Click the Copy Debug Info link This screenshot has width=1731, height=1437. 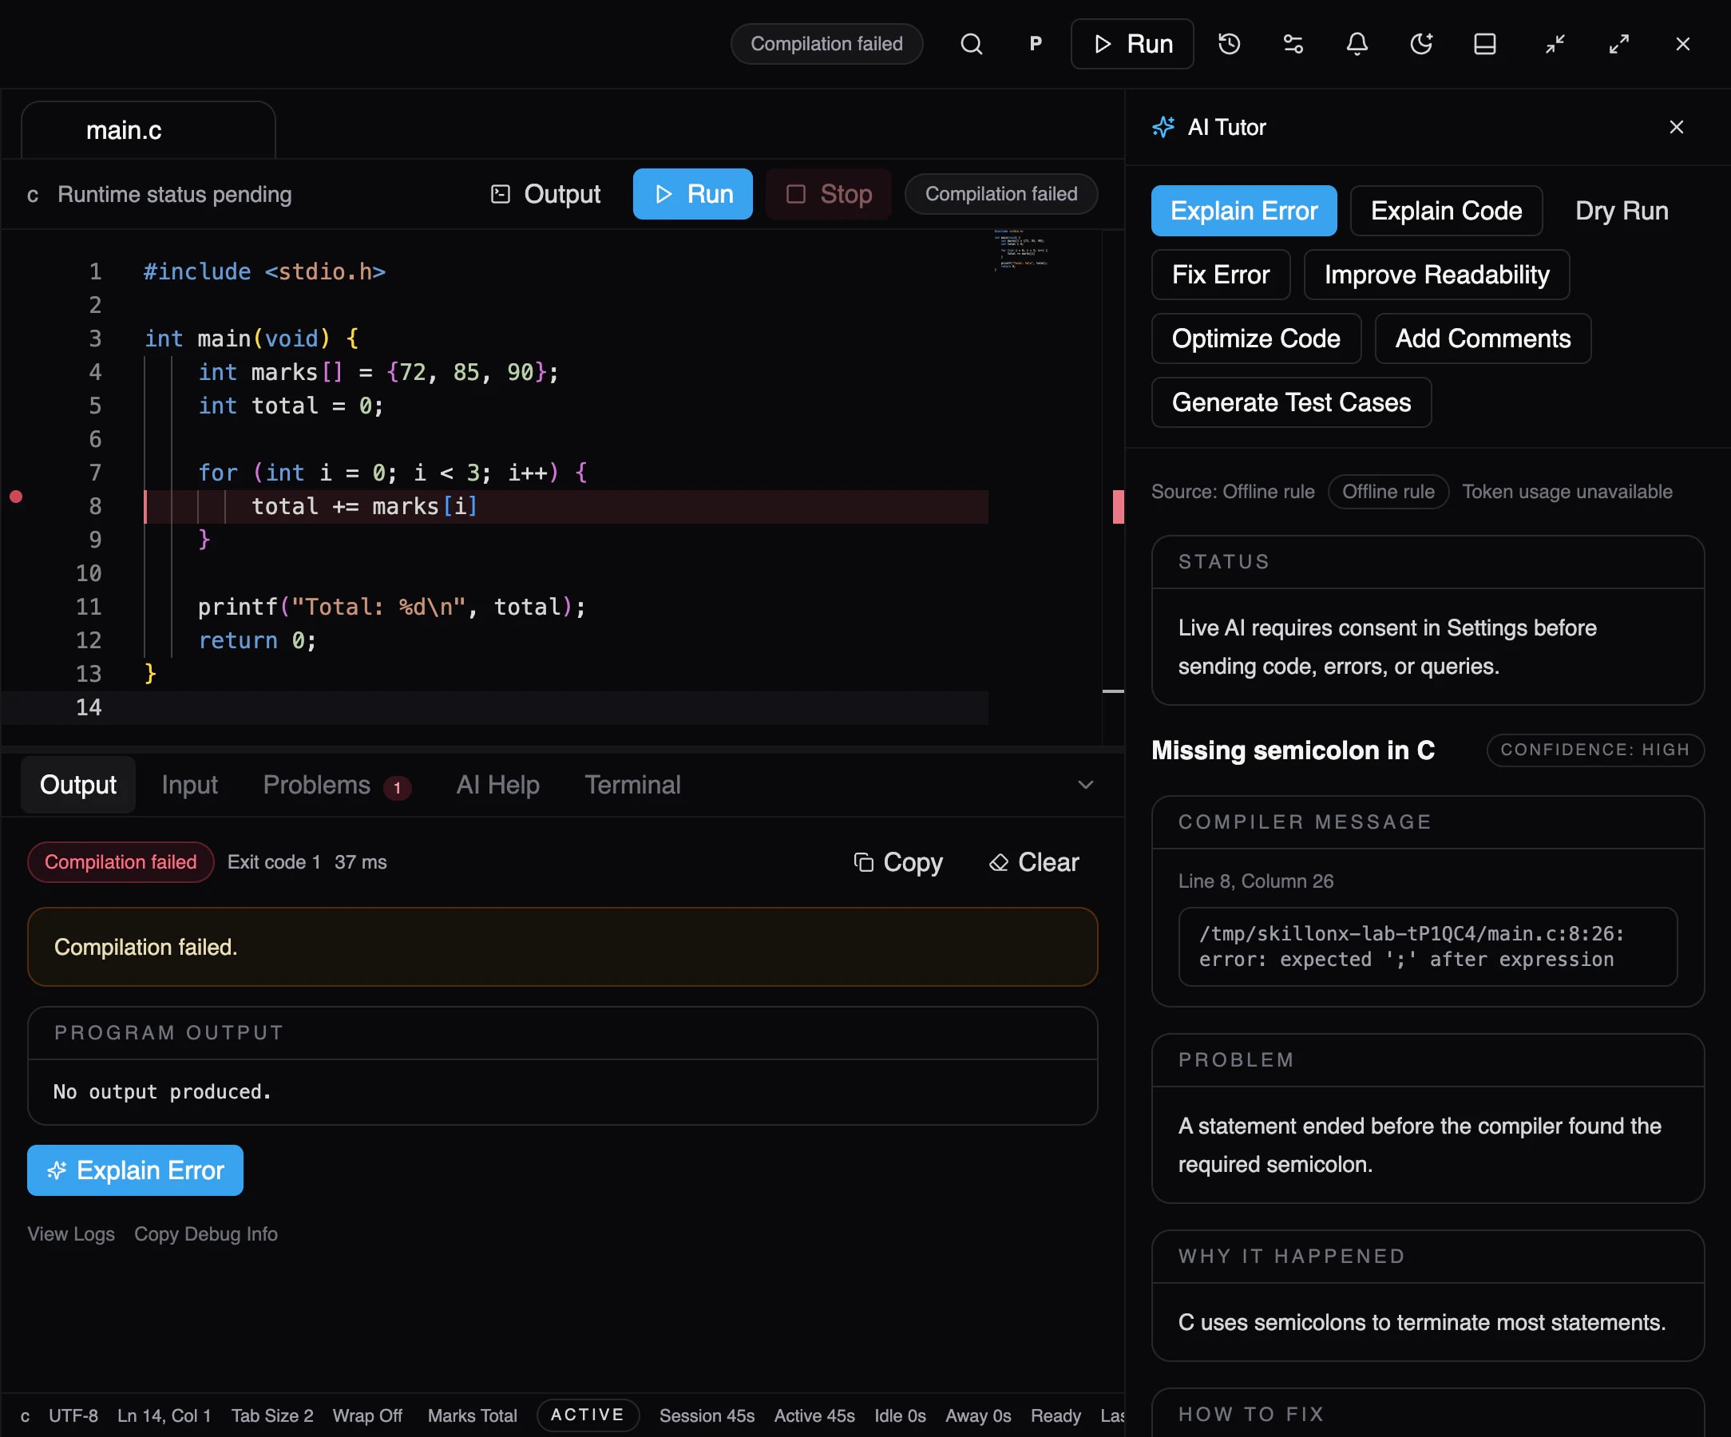(x=206, y=1233)
